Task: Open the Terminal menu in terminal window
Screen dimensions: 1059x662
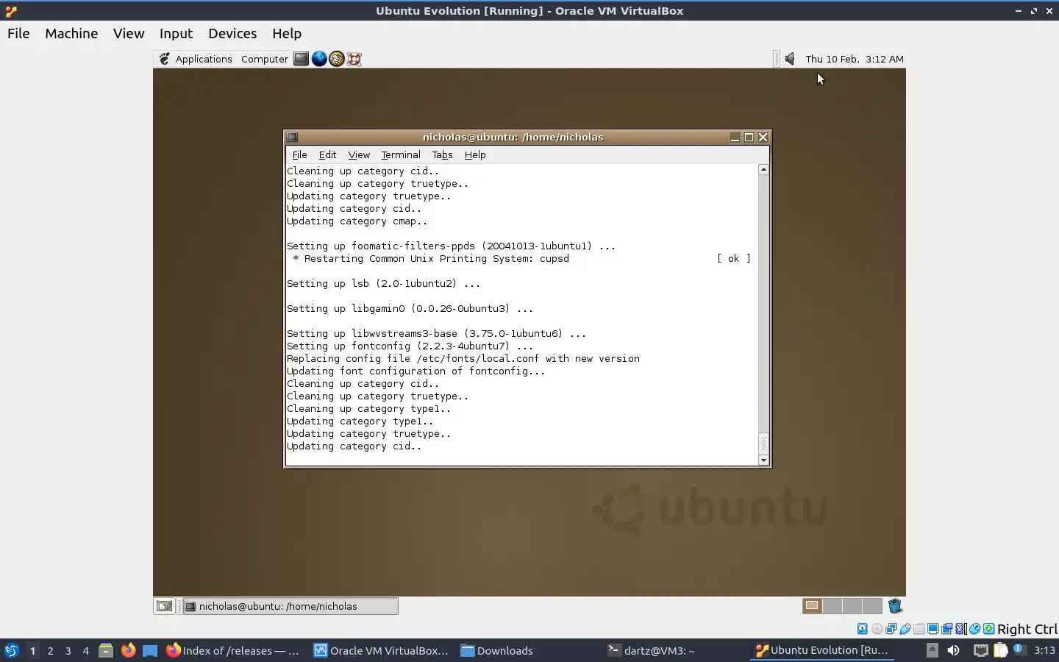Action: pos(401,154)
